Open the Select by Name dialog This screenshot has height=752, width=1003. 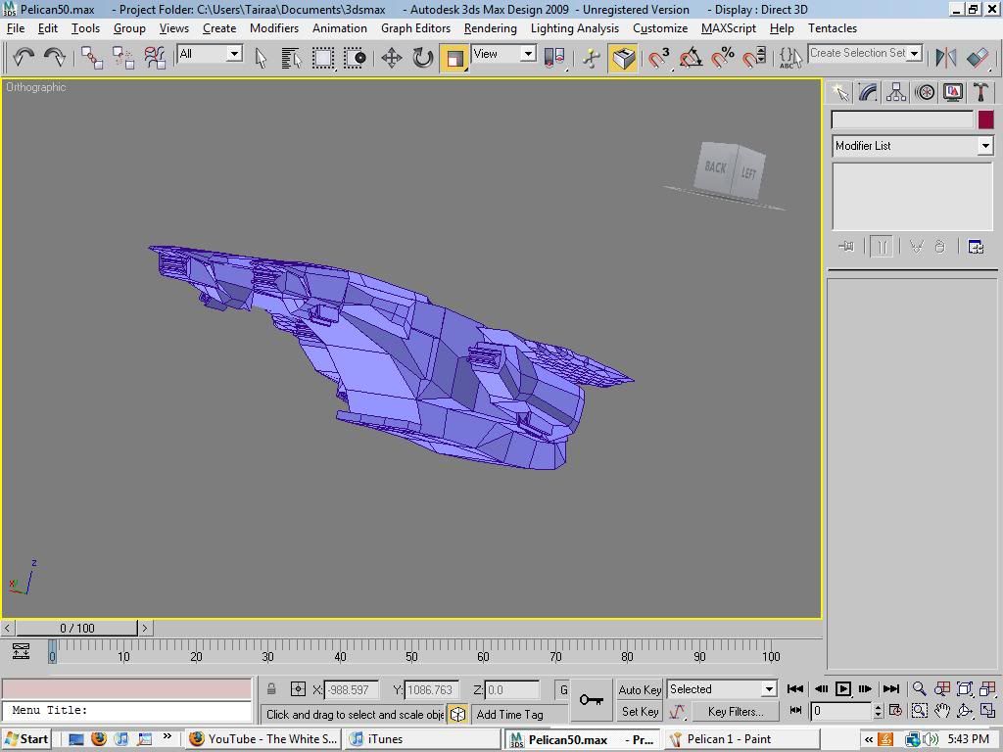(292, 58)
